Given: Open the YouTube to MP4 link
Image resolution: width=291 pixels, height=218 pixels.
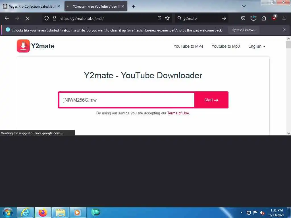Looking at the screenshot, I should (x=188, y=46).
